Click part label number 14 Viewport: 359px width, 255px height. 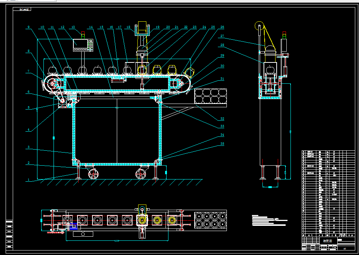coord(91,27)
